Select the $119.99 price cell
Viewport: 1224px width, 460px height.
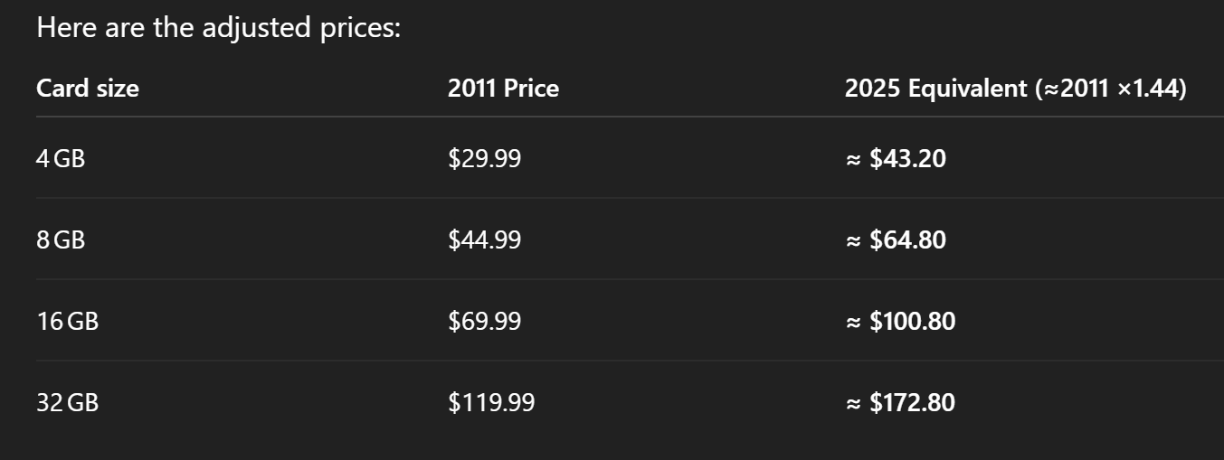(491, 403)
